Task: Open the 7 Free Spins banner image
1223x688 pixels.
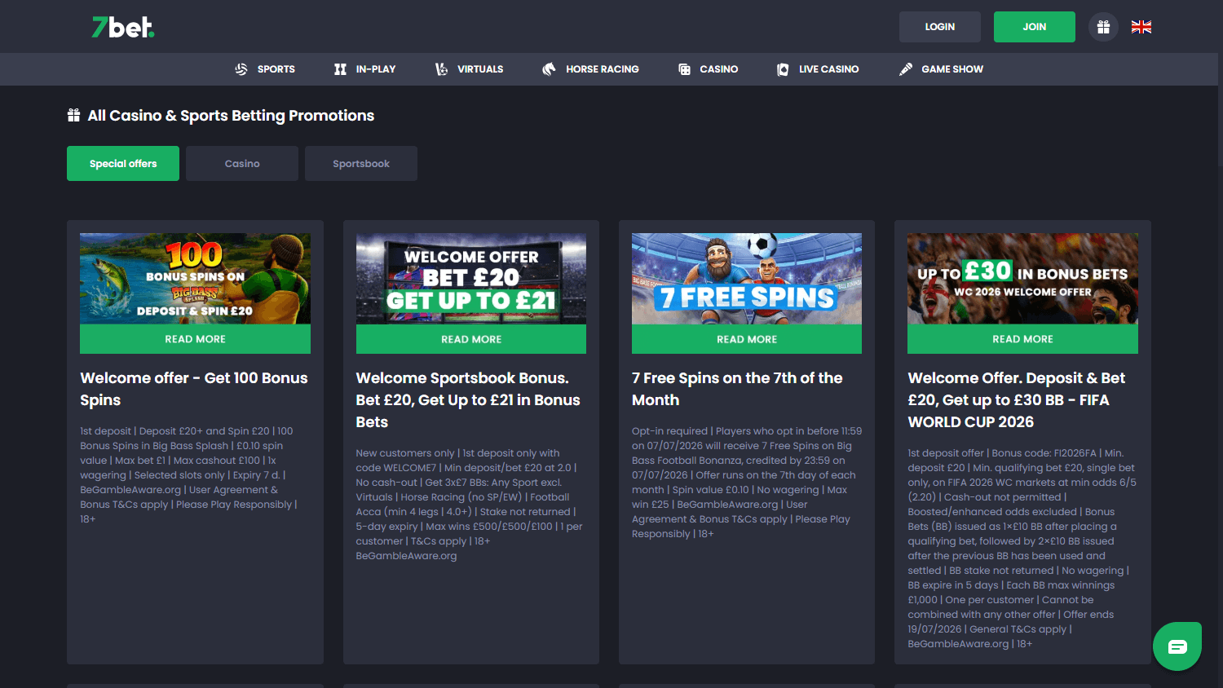Action: pos(747,279)
